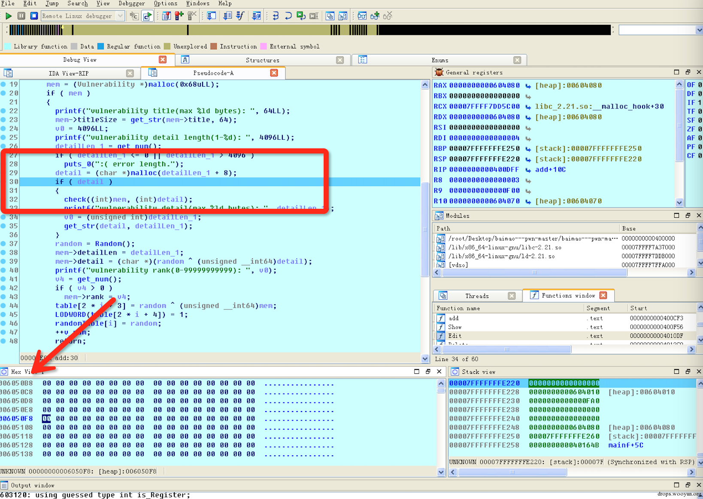Click the green Start process button
Viewport: 703px width, 499px height.
pos(8,16)
